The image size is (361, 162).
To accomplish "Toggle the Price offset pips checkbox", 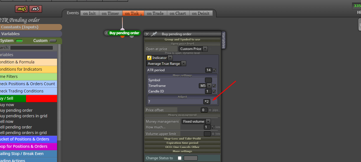I will (x=210, y=110).
